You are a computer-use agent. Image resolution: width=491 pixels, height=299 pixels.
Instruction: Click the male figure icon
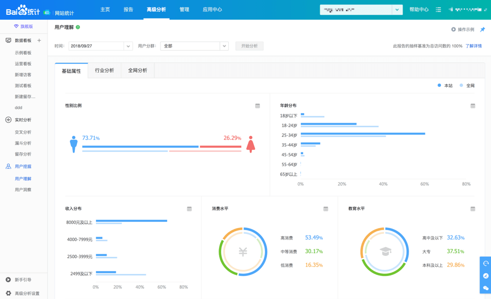coord(74,144)
